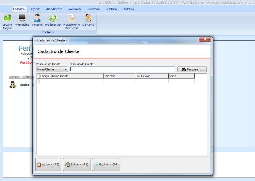
Task: Switch to the Prontuário tab
Action: tap(74, 9)
